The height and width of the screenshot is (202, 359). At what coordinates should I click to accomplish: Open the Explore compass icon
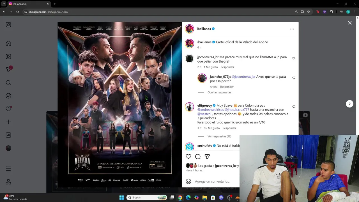(8, 96)
